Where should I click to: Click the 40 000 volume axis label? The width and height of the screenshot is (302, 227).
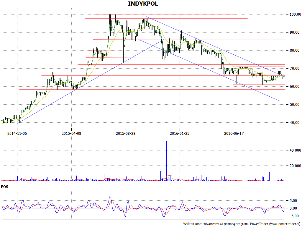[x=295, y=150]
